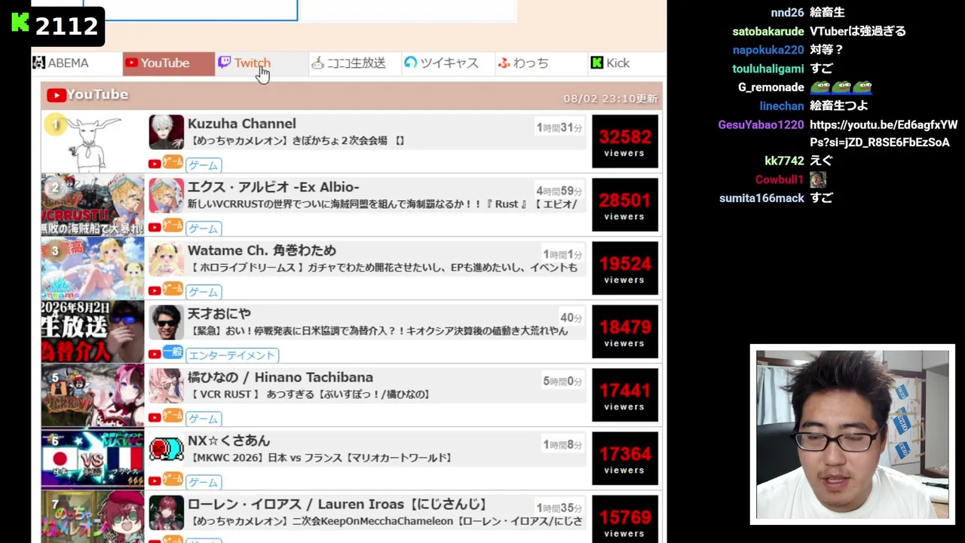The width and height of the screenshot is (965, 543).
Task: Select the YouTube ranking tab
Action: pyautogui.click(x=168, y=63)
